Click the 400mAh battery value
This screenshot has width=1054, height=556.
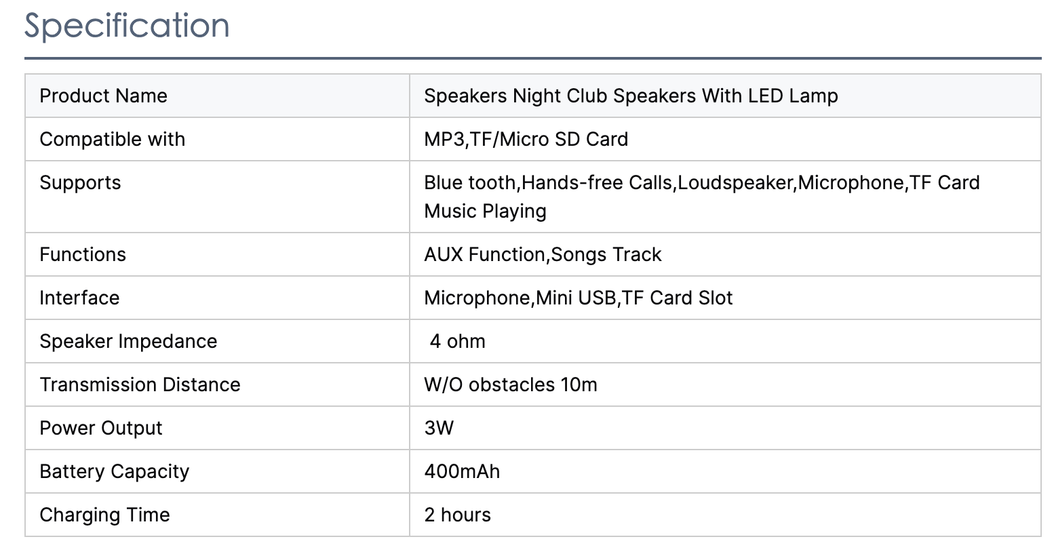(x=462, y=471)
